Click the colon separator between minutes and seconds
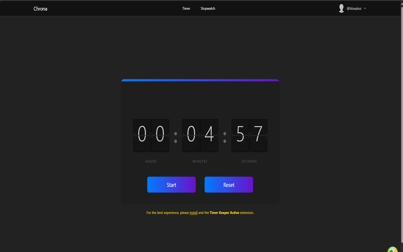 click(224, 138)
